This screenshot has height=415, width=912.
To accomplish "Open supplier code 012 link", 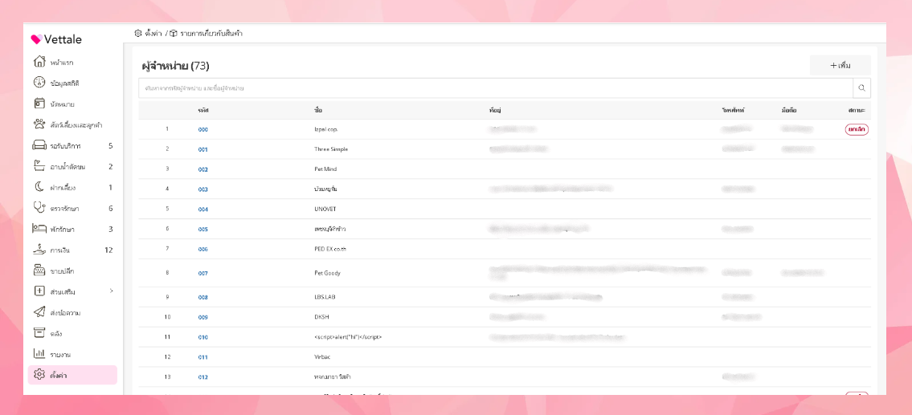I will tap(202, 377).
